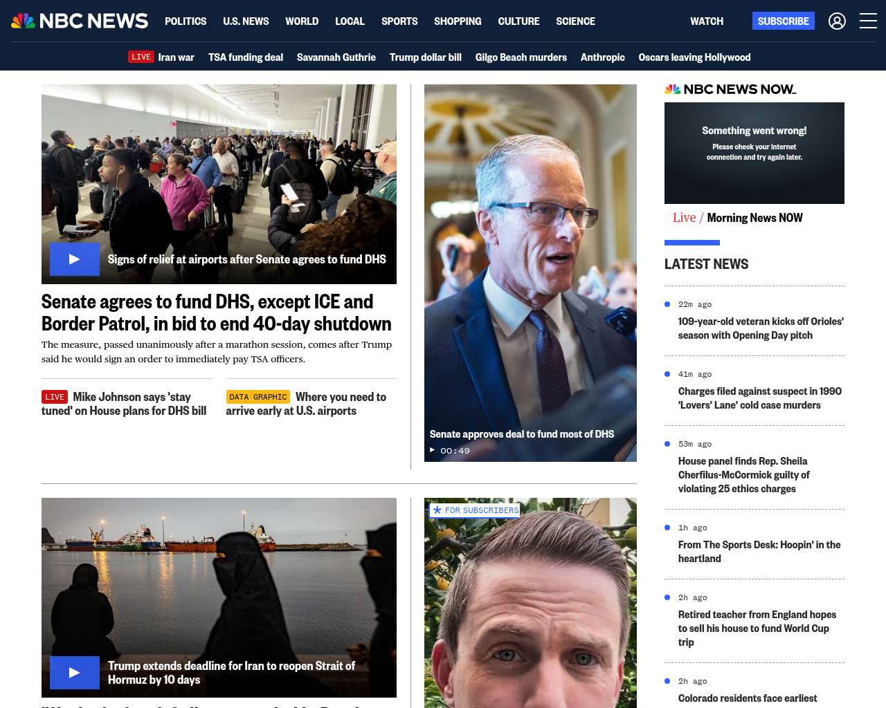
Task: Open the Iran war trending topic
Action: pyautogui.click(x=176, y=57)
